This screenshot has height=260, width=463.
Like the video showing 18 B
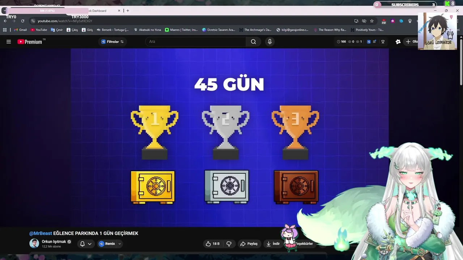pos(213,244)
